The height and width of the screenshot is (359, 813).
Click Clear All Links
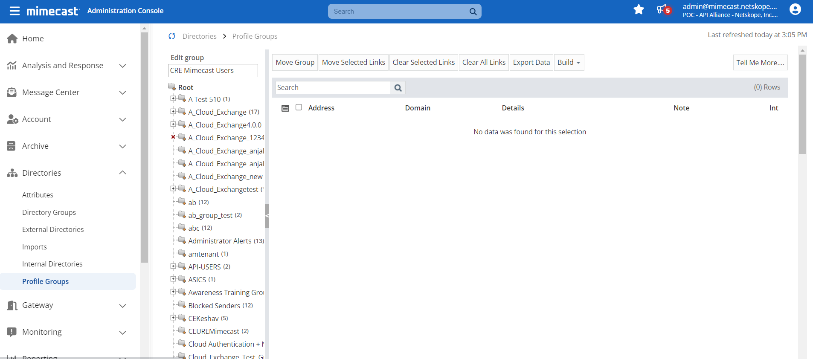pyautogui.click(x=484, y=62)
